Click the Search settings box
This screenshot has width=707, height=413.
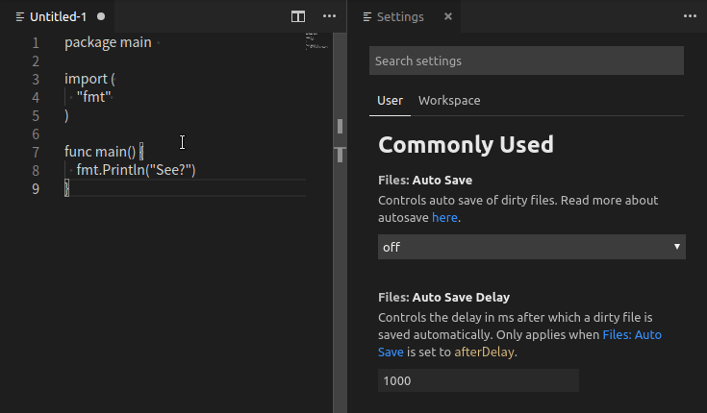[526, 61]
